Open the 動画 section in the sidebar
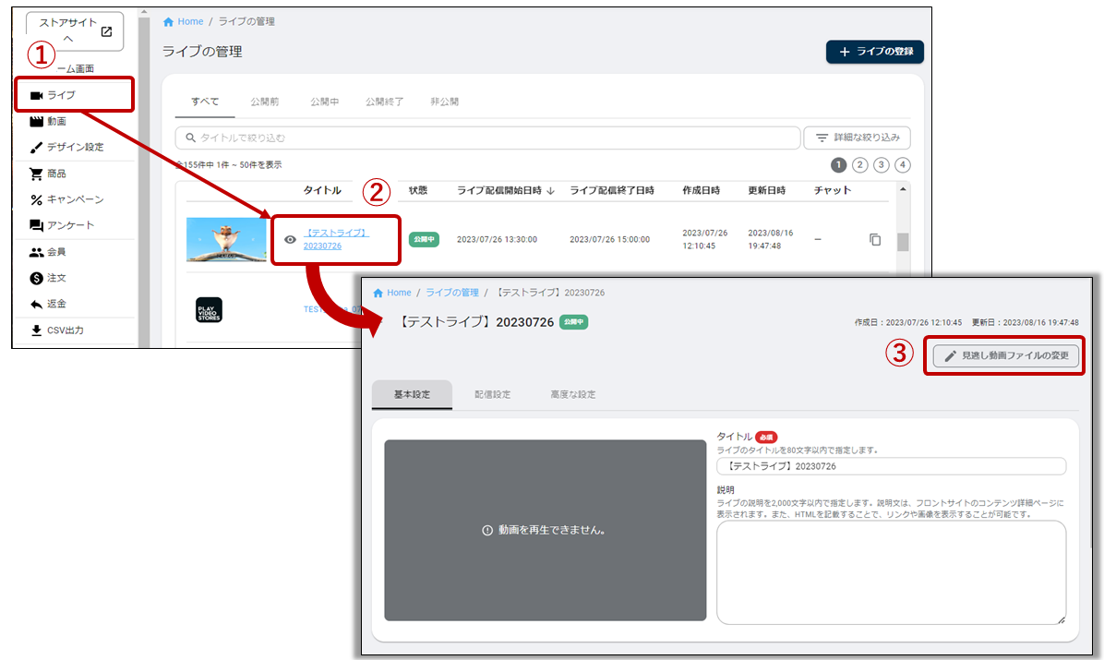Screen dimensions: 1104x660 (x=55, y=121)
